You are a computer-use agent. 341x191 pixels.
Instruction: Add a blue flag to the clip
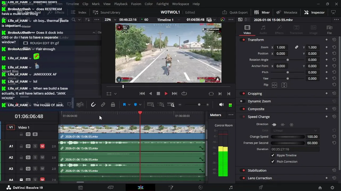tap(124, 105)
